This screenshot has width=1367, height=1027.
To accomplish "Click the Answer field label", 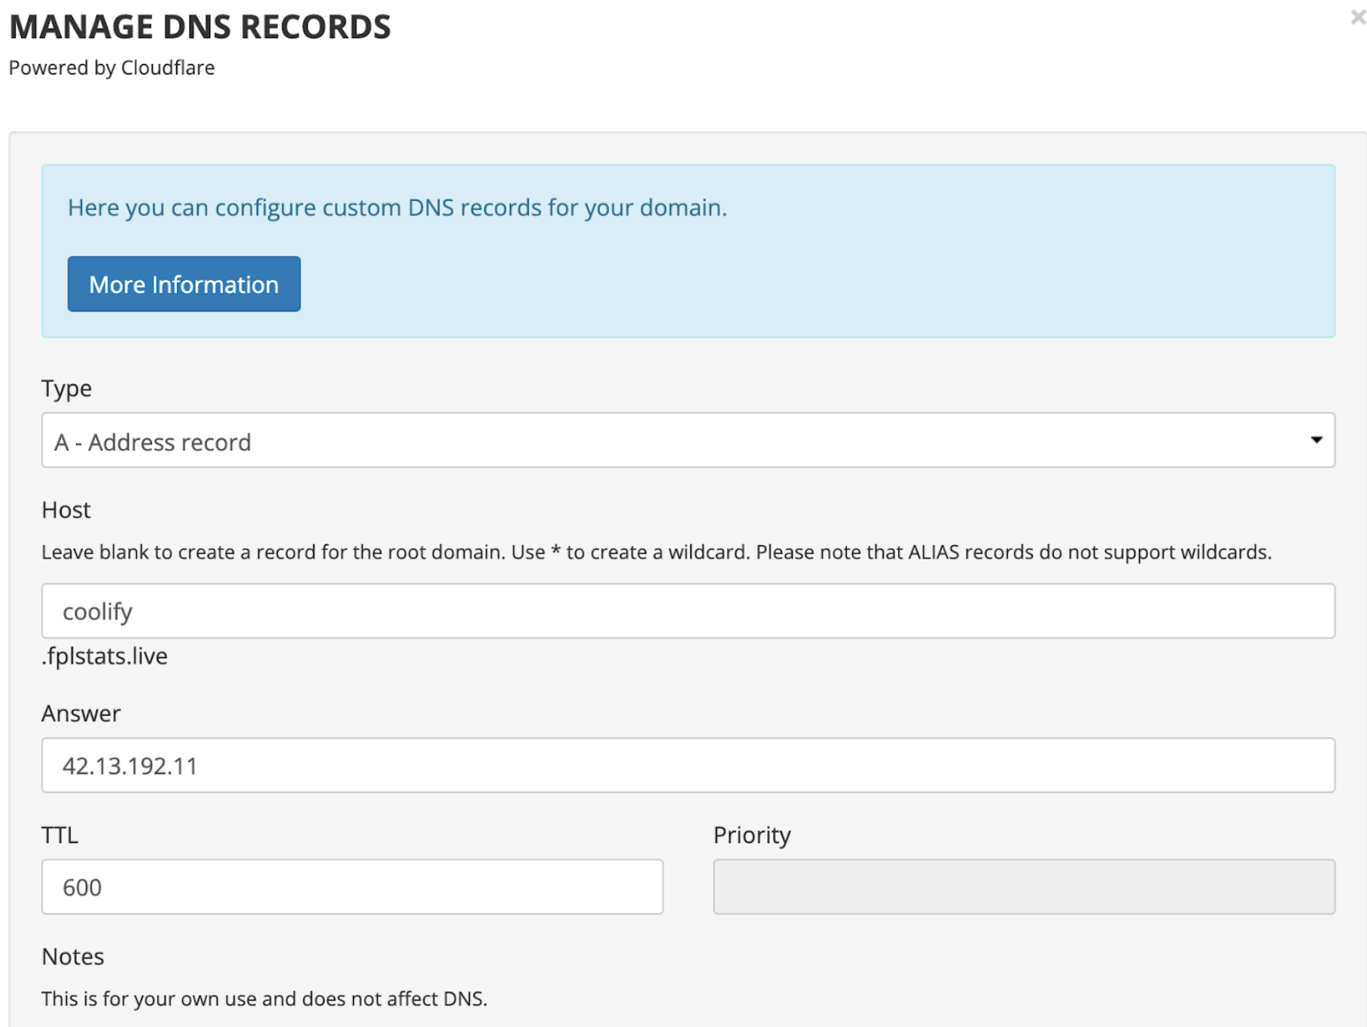I will coord(81,713).
